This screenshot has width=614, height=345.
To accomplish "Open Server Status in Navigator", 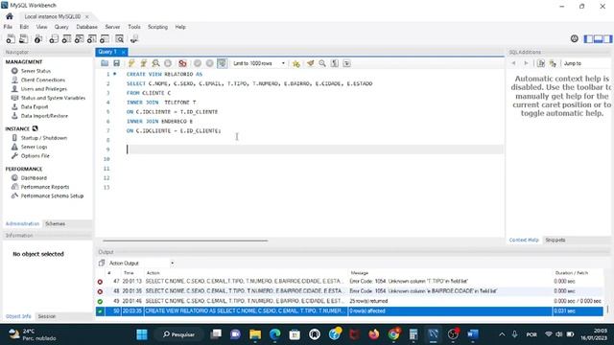I will [x=35, y=71].
